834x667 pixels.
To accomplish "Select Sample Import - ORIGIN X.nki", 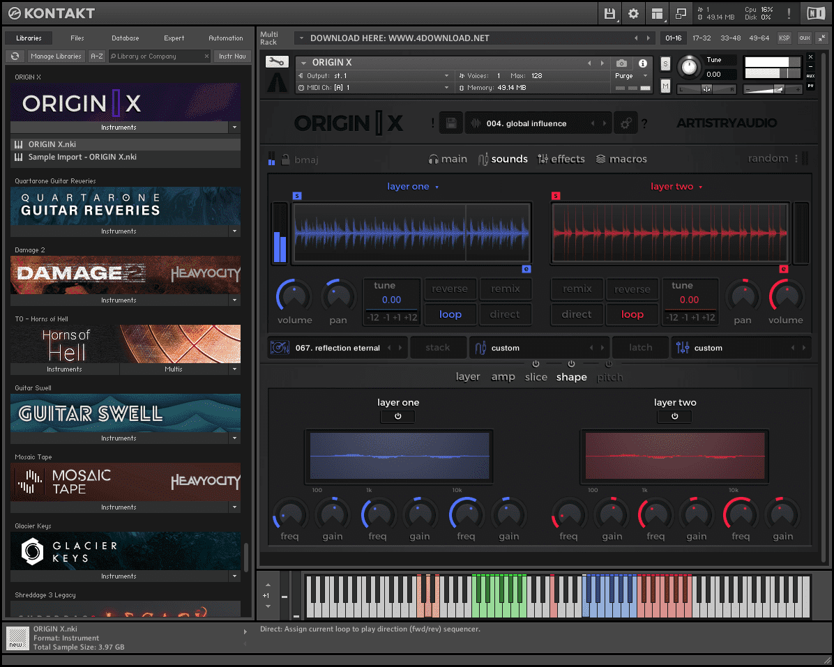I will pyautogui.click(x=126, y=158).
